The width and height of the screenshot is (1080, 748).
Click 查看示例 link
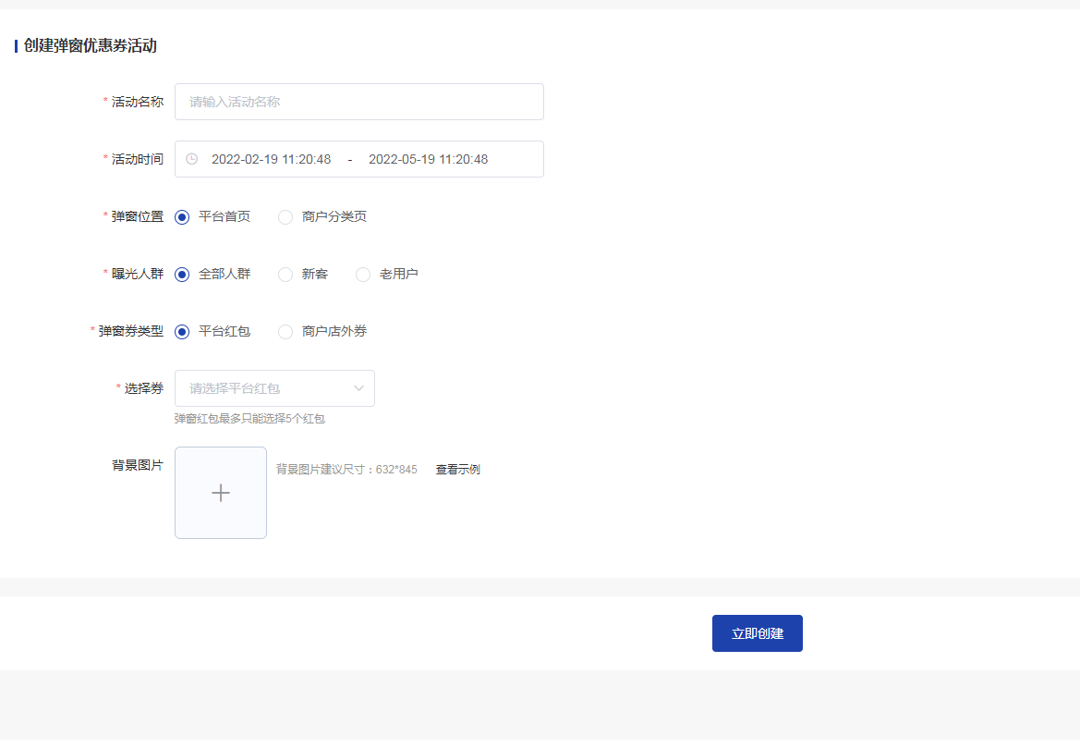pos(457,470)
